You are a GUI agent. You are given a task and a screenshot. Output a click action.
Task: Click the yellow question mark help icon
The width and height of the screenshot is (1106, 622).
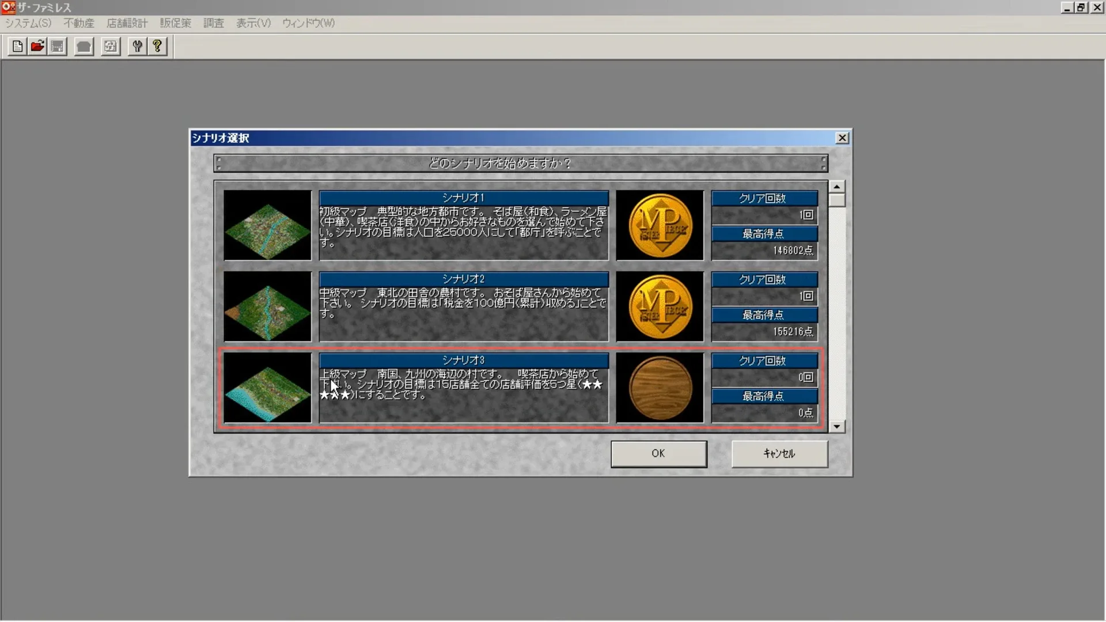pyautogui.click(x=157, y=47)
